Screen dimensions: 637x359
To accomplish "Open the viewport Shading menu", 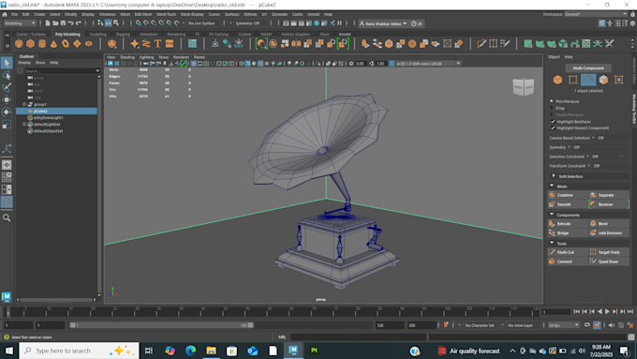I will [x=127, y=57].
